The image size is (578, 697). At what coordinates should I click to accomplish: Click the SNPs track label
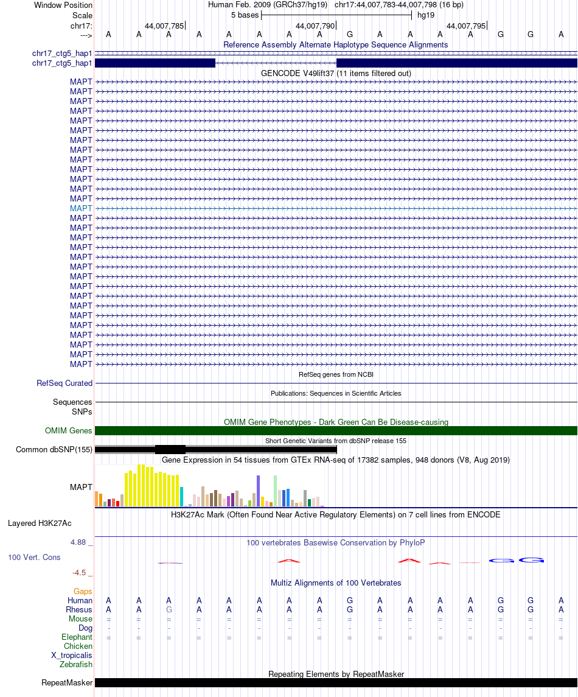coord(82,412)
